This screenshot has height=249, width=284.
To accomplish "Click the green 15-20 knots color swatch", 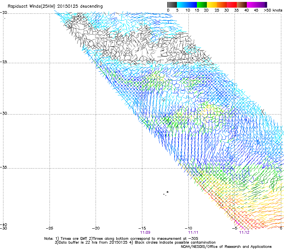I will click(202, 5).
